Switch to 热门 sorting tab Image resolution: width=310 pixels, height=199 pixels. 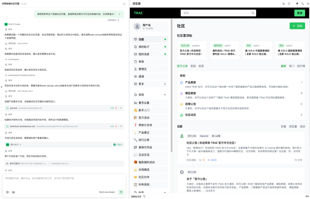(292, 66)
